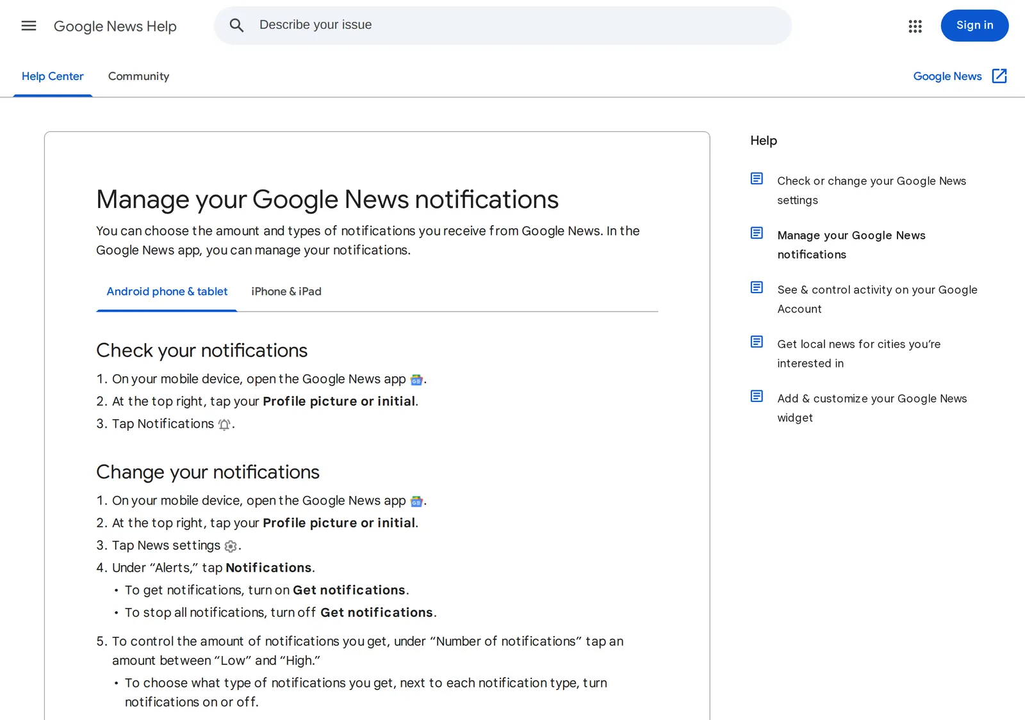Image resolution: width=1025 pixels, height=720 pixels.
Task: Click the 'Manage your Google News notifications' main heading
Action: coord(327,200)
